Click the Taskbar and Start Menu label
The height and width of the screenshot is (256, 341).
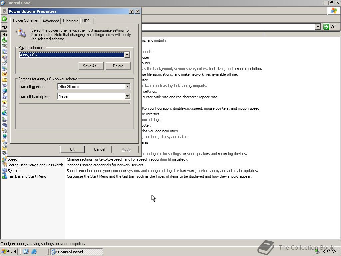click(27, 176)
